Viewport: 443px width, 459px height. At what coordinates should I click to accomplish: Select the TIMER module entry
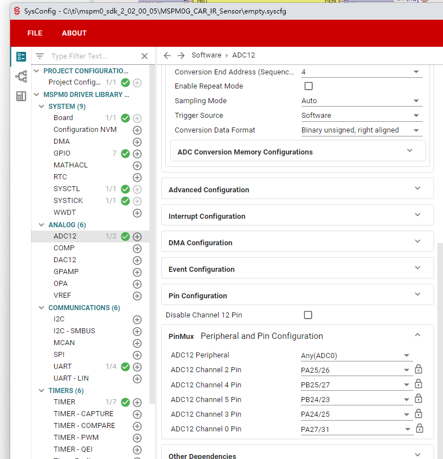click(x=64, y=402)
